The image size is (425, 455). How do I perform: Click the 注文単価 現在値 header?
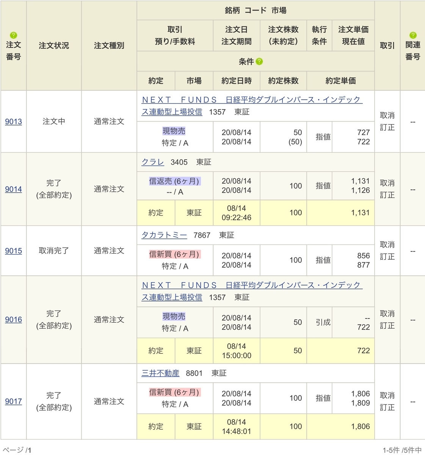pos(353,36)
